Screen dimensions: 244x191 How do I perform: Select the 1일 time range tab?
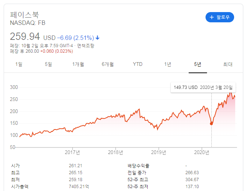point(19,64)
